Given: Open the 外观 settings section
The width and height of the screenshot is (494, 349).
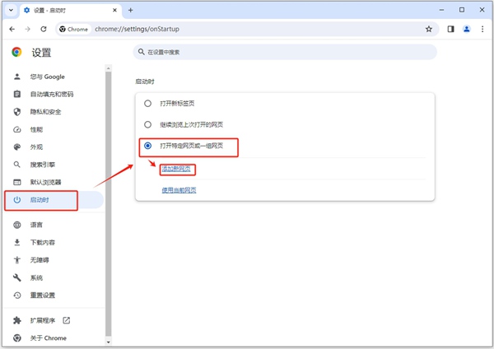Looking at the screenshot, I should click(36, 147).
